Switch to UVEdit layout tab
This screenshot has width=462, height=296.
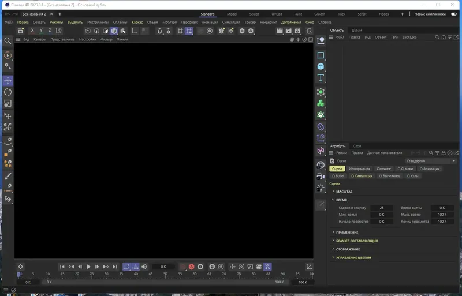click(277, 14)
